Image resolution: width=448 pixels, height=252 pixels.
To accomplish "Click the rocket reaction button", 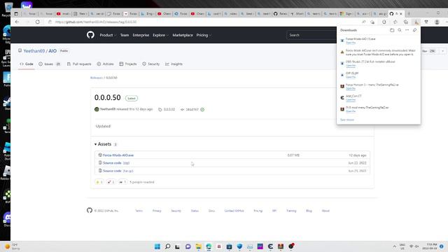I will (111, 182).
